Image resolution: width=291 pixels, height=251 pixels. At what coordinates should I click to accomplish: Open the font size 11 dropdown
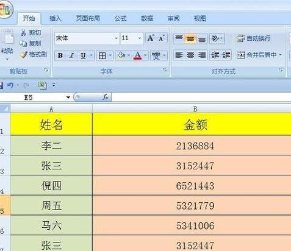click(x=140, y=38)
